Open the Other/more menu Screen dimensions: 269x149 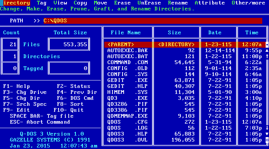(x=248, y=3)
